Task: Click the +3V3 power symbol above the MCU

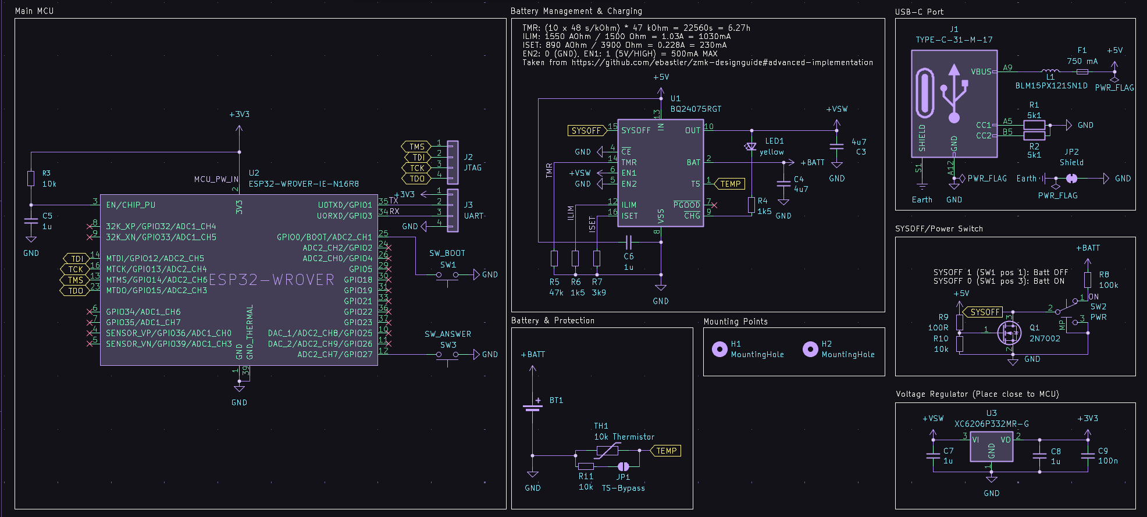Action: (x=239, y=122)
